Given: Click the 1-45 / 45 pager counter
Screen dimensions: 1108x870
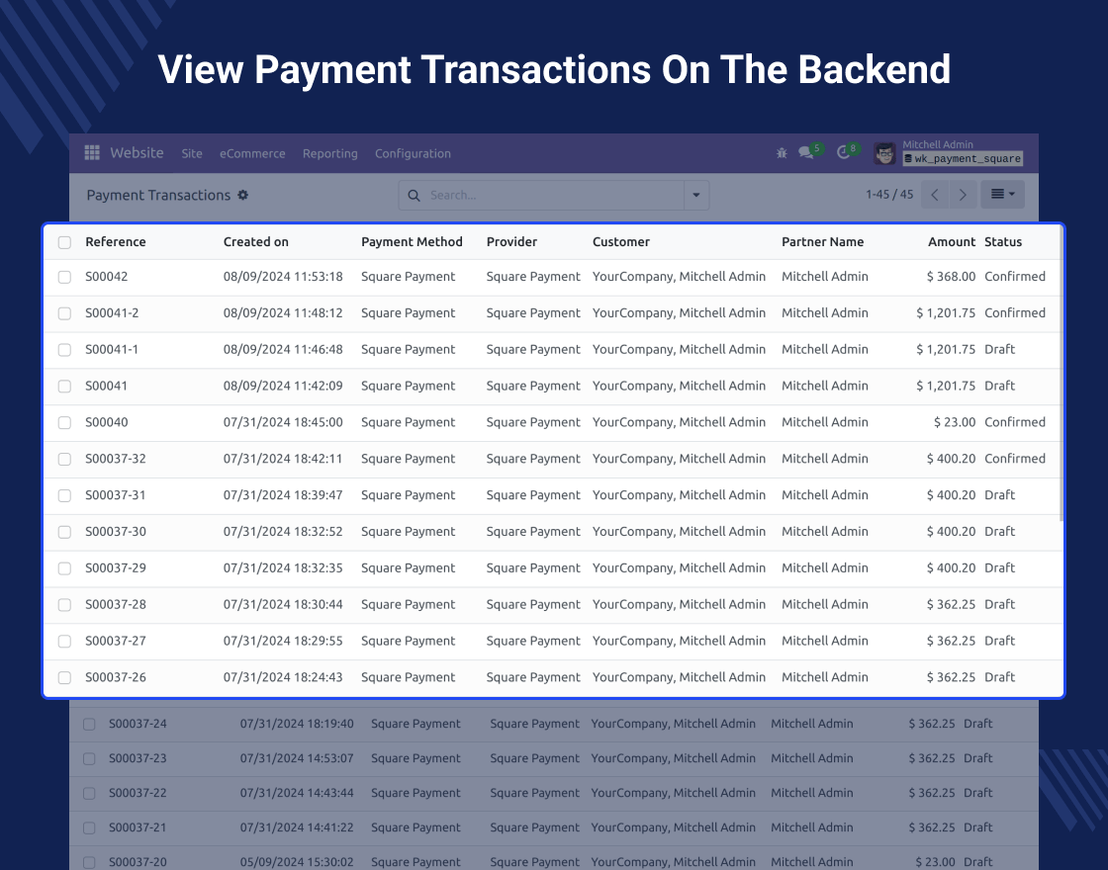Looking at the screenshot, I should click(889, 194).
